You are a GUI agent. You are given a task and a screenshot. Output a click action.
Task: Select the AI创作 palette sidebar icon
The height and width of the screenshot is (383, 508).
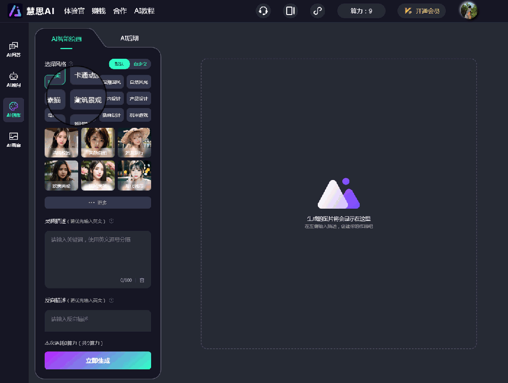point(14,109)
